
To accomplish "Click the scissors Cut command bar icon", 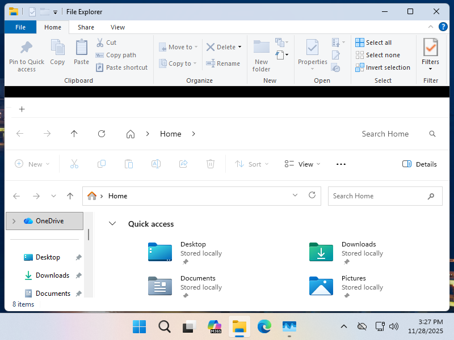I will click(x=74, y=164).
